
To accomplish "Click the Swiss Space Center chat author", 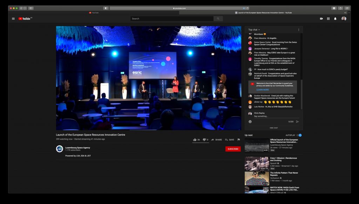I will coord(262,42).
